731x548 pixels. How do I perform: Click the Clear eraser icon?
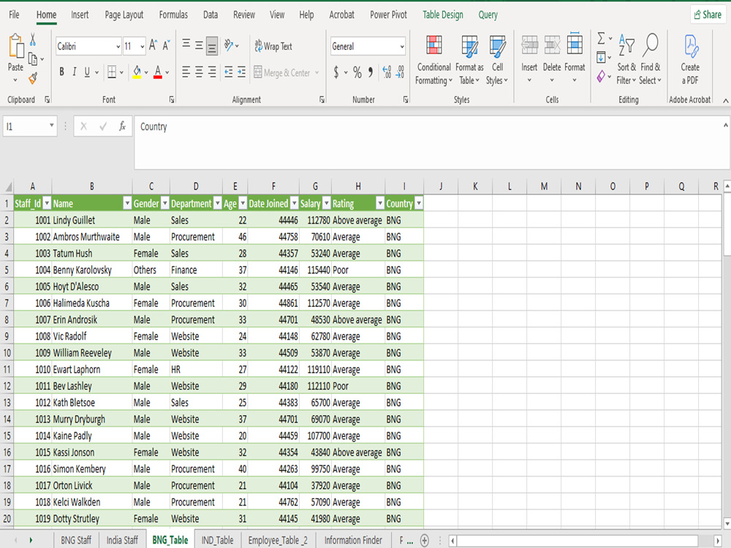[x=601, y=77]
